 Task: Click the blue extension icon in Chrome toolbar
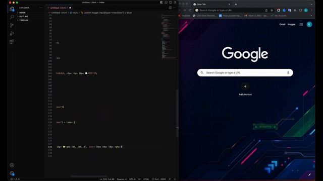pos(284,10)
